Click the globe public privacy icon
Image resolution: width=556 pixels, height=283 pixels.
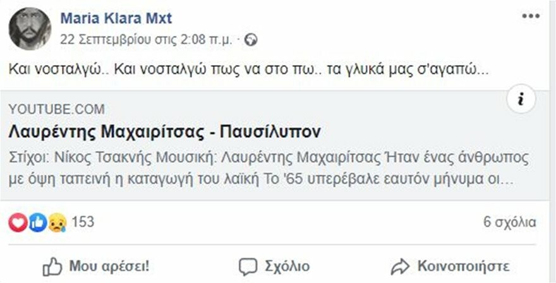[251, 40]
